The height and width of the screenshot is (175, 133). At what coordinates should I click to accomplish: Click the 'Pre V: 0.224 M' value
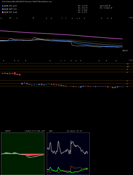pyautogui.click(x=106, y=8)
